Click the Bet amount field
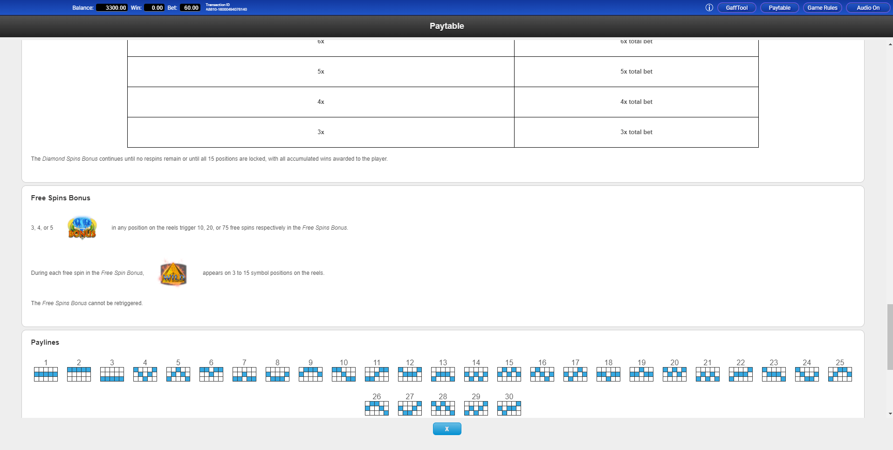Image resolution: width=893 pixels, height=450 pixels. 191,8
